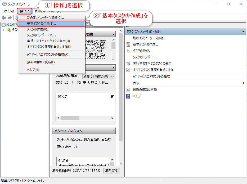Click the blue question mark help icon

pyautogui.click(x=128, y=96)
